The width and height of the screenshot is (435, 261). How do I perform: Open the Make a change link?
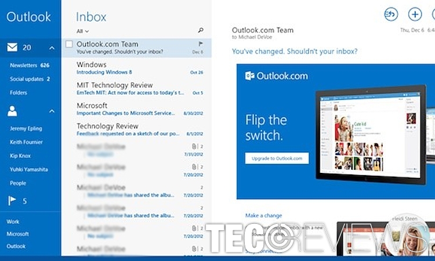263,216
